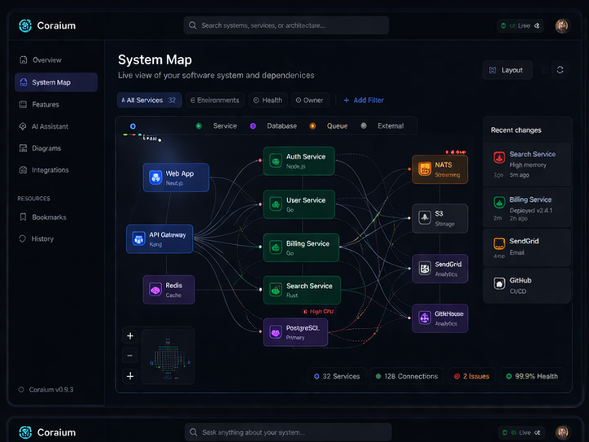Click the green Billing Service icon in Recent changes
The width and height of the screenshot is (589, 442).
(499, 203)
